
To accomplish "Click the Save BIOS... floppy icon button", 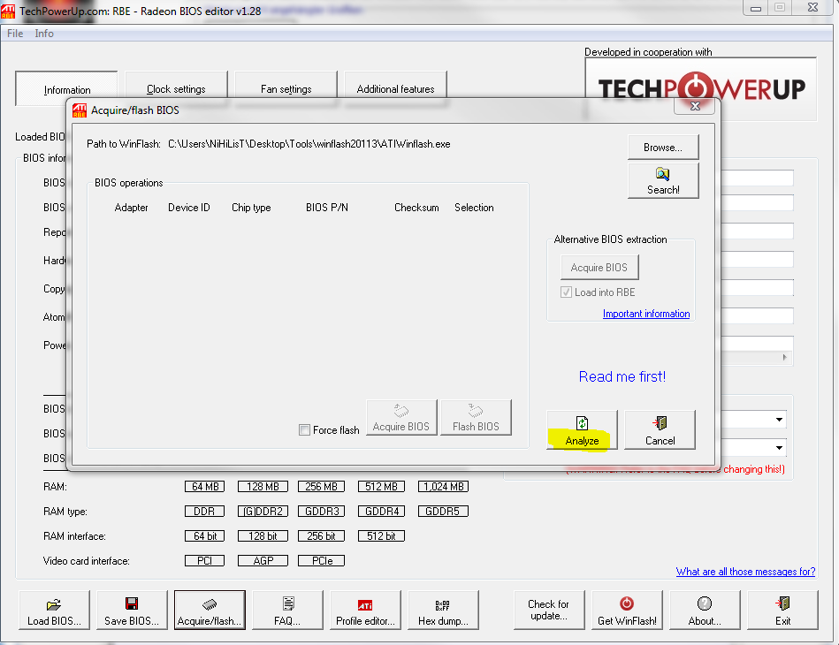I will pos(132,611).
